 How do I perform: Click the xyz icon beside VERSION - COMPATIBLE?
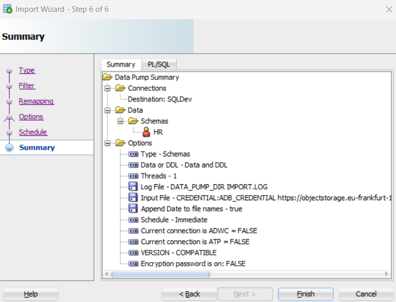click(133, 252)
